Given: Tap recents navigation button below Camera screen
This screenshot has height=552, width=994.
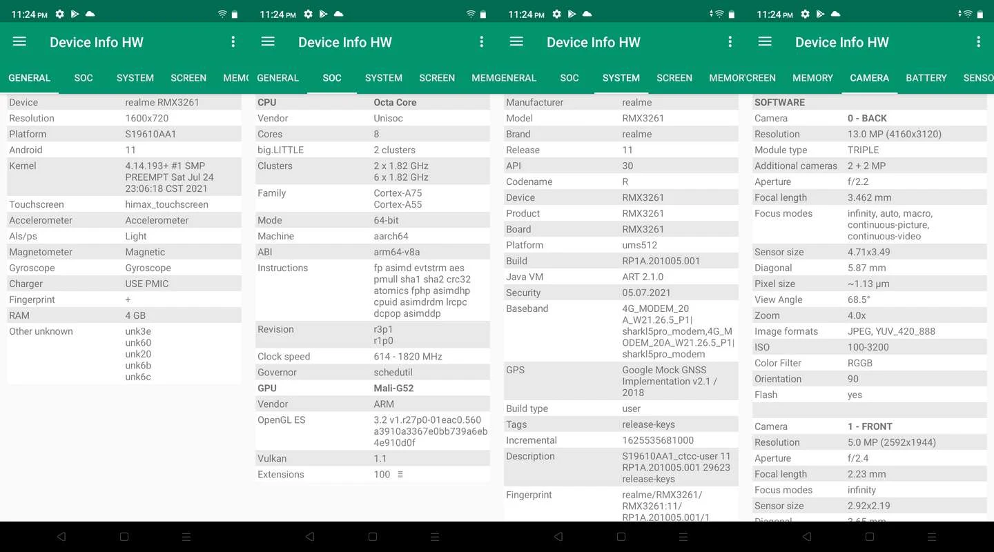Looking at the screenshot, I should coord(932,536).
